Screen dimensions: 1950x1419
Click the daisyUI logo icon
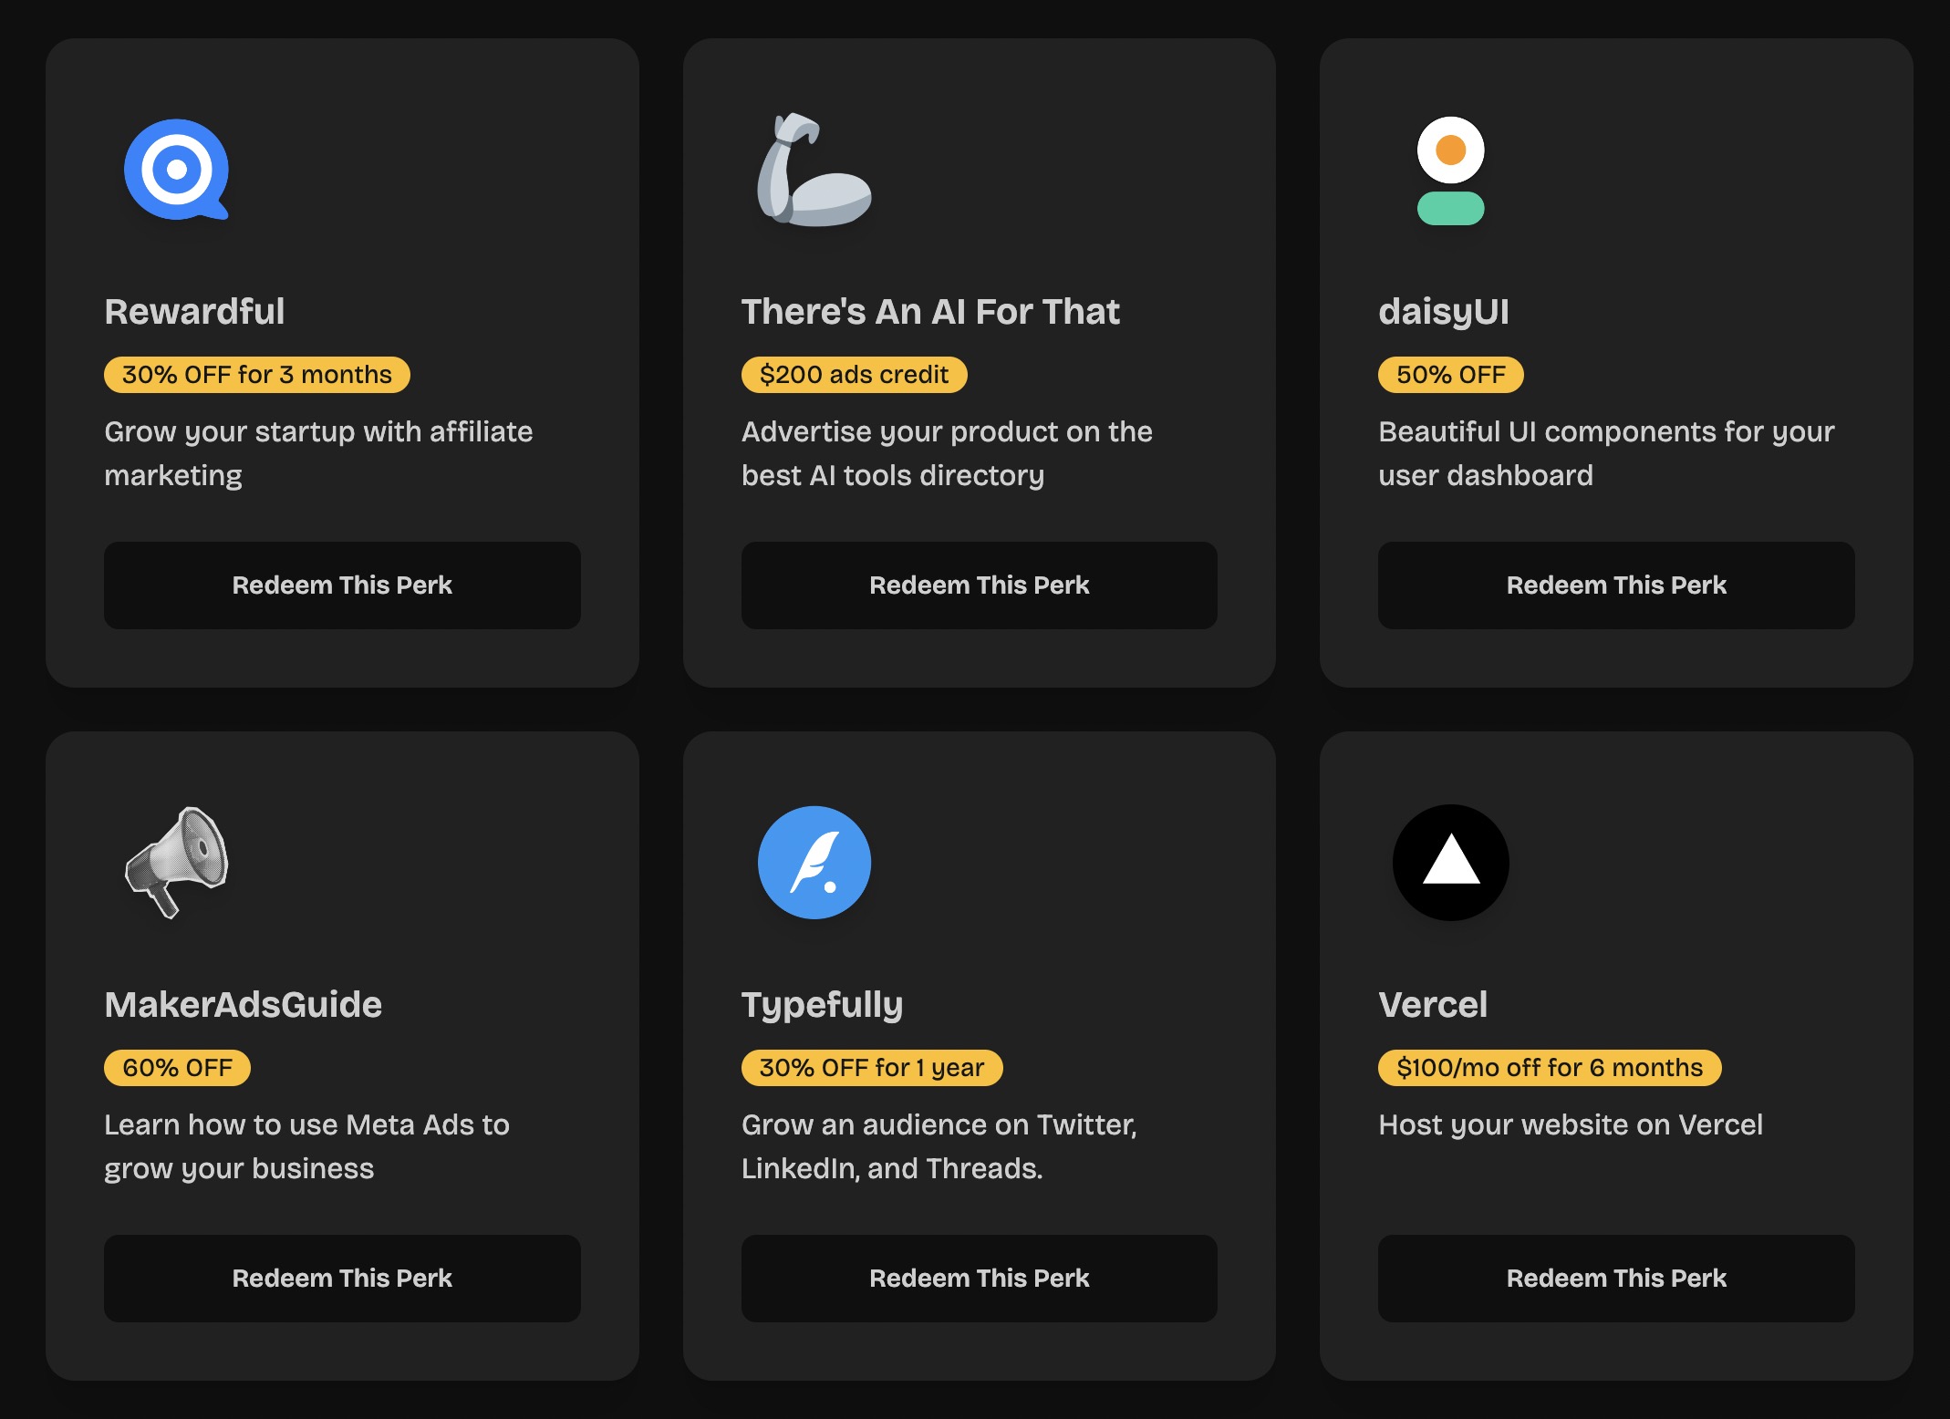(x=1450, y=171)
